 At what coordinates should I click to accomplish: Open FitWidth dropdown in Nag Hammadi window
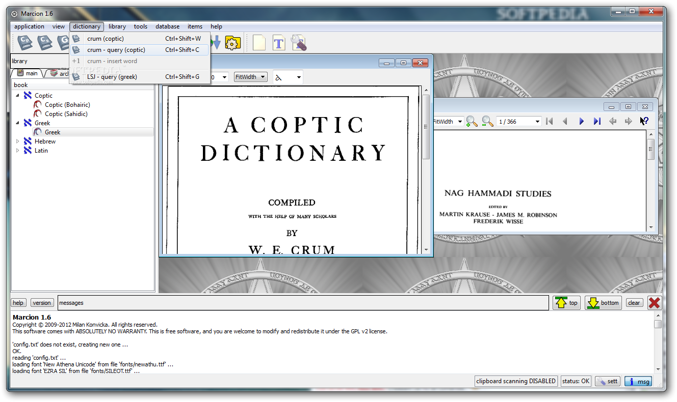(449, 122)
